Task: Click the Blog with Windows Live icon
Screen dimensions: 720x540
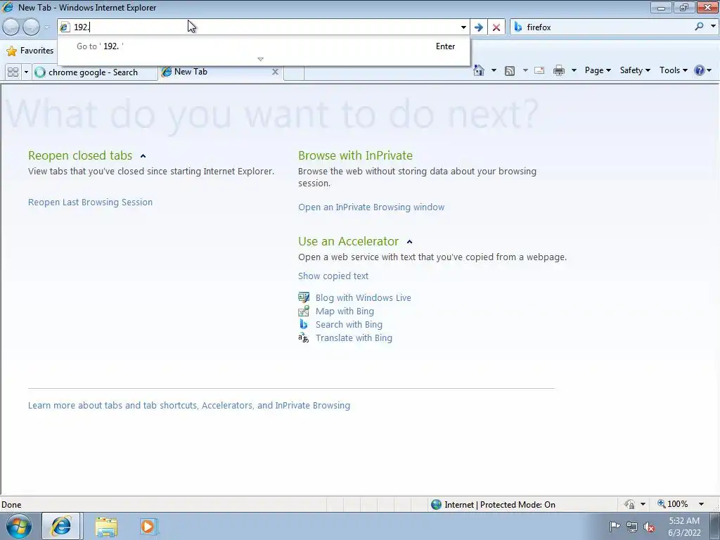Action: pos(304,297)
